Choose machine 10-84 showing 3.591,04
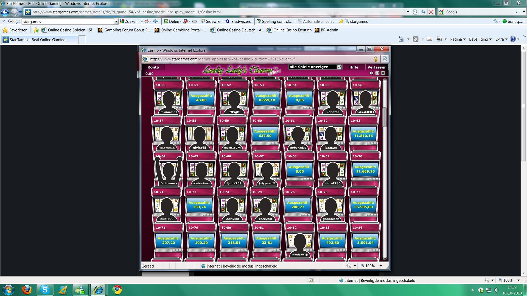This screenshot has height=296, width=527. click(x=365, y=241)
